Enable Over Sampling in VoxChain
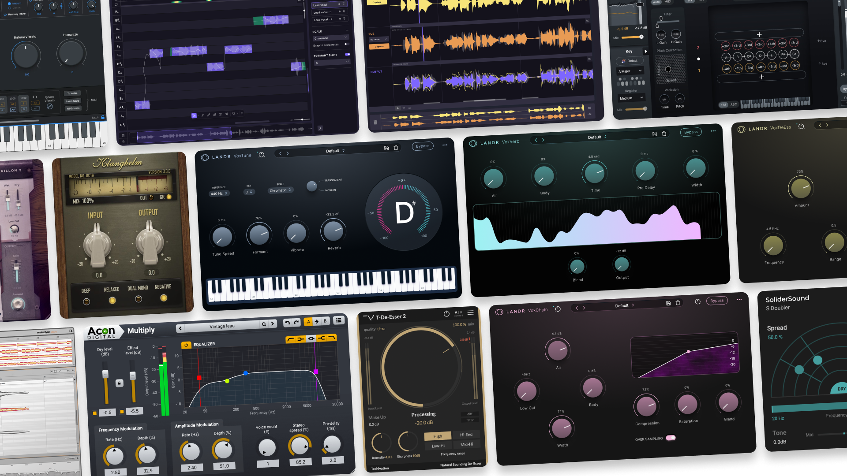Image resolution: width=847 pixels, height=476 pixels. [672, 438]
